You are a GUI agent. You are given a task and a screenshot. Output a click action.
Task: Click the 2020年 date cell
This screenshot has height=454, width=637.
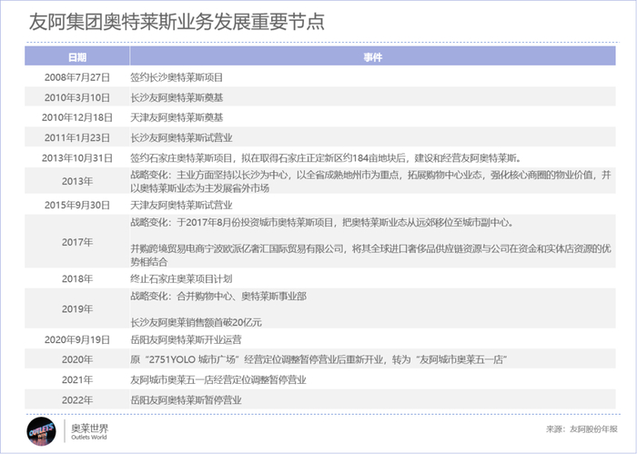tap(77, 359)
